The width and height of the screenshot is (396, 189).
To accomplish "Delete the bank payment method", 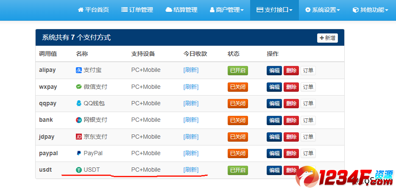I will 291,121.
